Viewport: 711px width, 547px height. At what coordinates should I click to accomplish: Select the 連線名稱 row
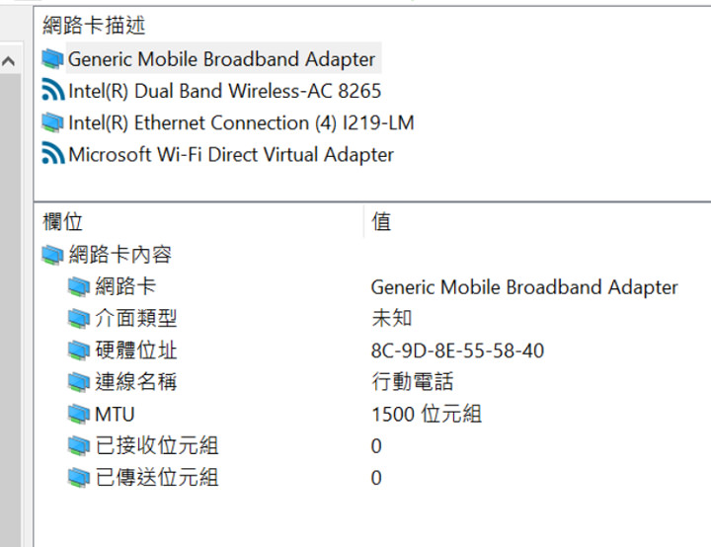click(x=136, y=382)
